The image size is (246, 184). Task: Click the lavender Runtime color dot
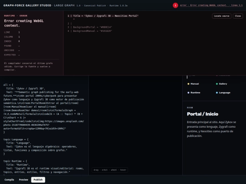(x=189, y=93)
